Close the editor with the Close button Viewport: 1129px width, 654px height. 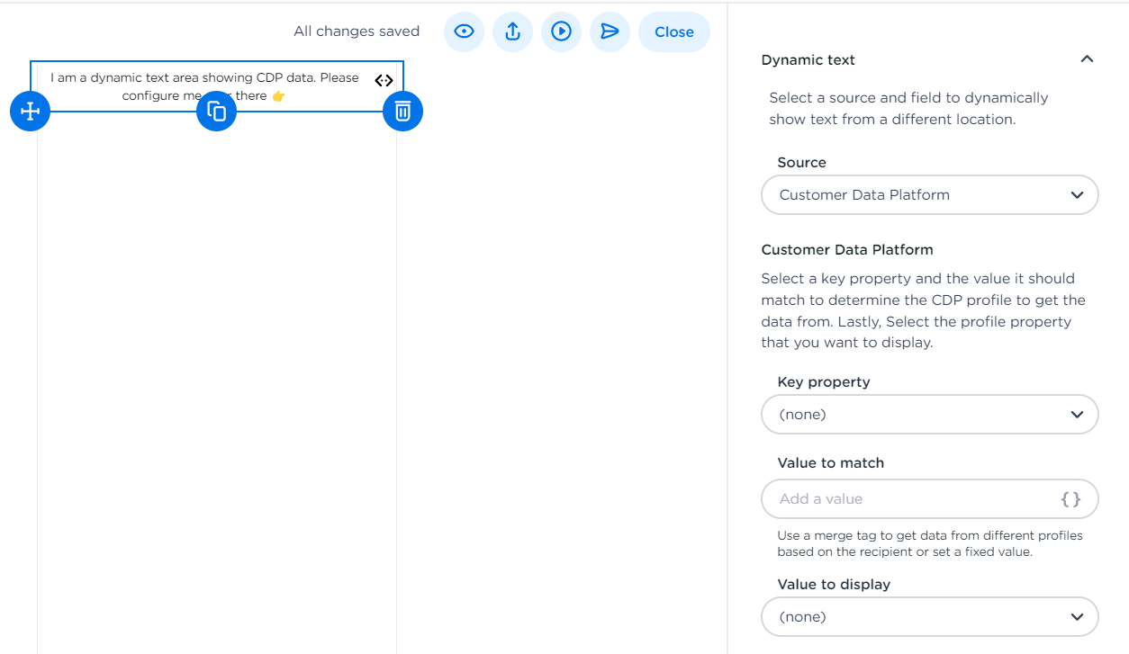click(673, 31)
